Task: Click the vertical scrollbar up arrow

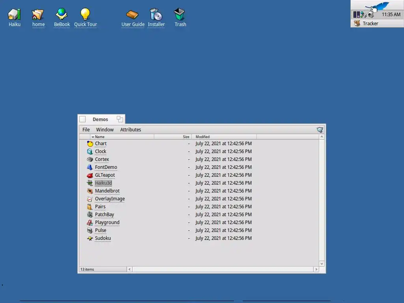Action: 322,137
